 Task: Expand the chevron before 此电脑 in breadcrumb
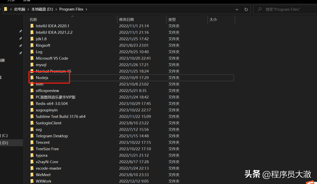[x=11, y=9]
